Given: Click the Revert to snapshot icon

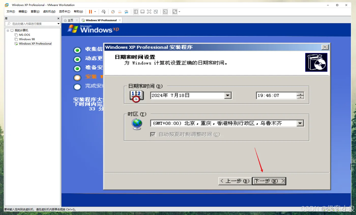Looking at the screenshot, I should 120,12.
